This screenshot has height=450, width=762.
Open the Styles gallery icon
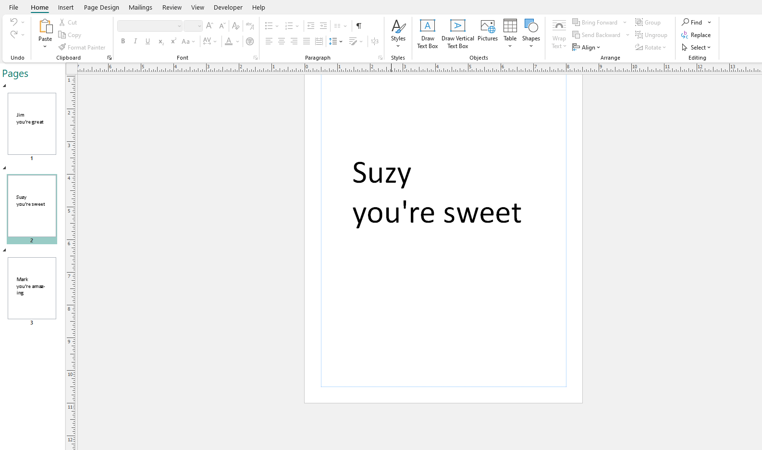pos(398,26)
